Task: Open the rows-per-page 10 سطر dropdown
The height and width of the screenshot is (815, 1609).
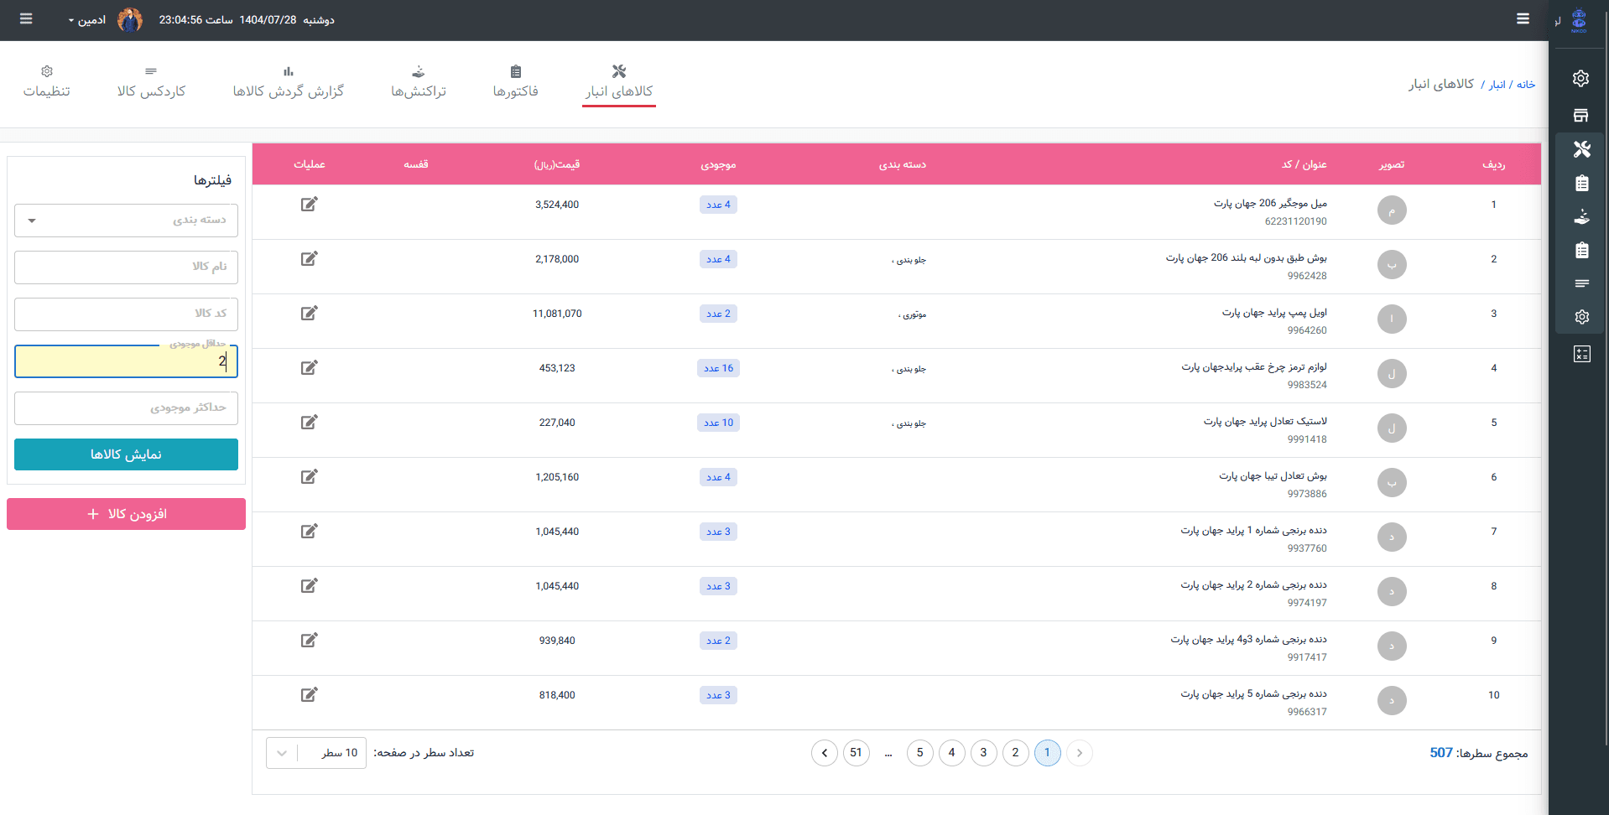Action: click(x=316, y=753)
